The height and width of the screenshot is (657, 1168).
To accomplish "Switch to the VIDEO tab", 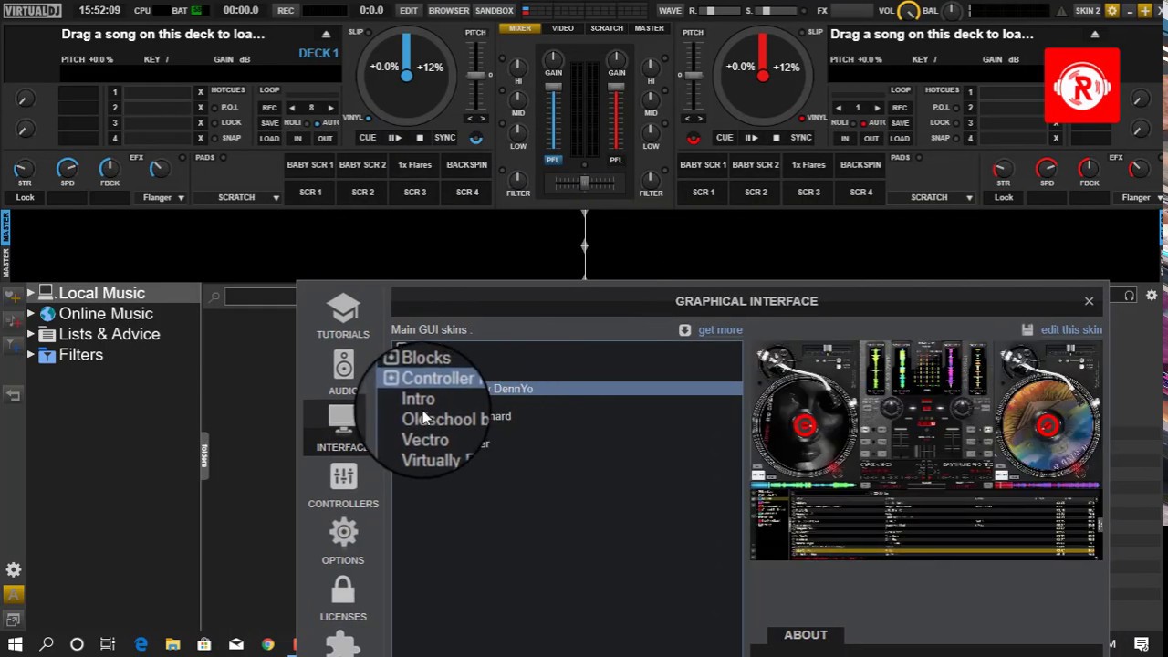I will coord(563,28).
